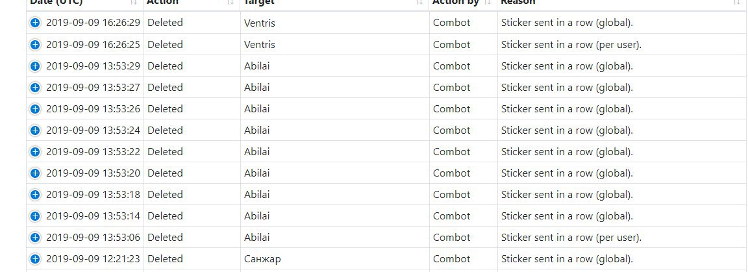Screen dimensions: 748x272
Task: Open plus icon for 13:53:29 Abilai entry
Action: pos(35,66)
